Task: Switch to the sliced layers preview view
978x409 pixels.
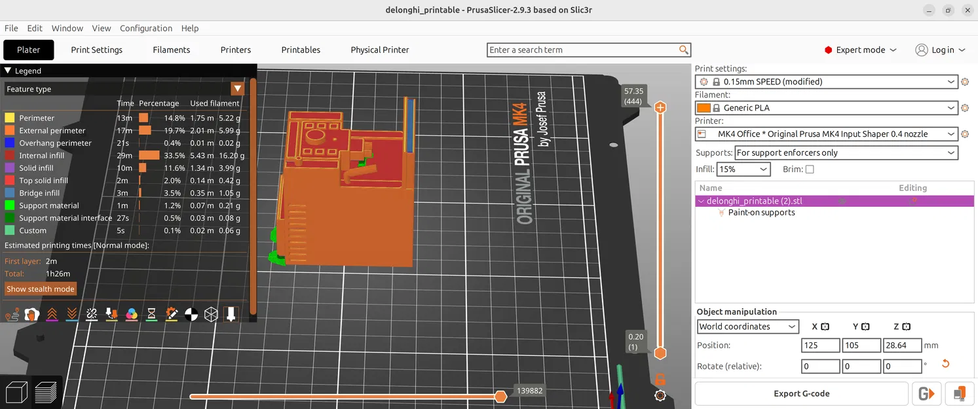Action: pyautogui.click(x=47, y=391)
